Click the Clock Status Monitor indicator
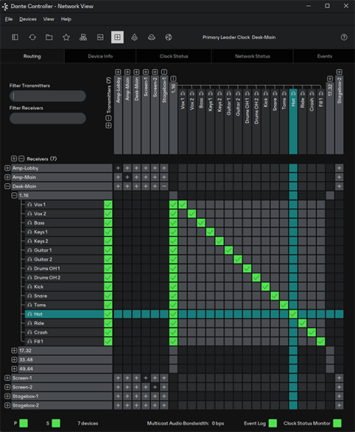The height and width of the screenshot is (432, 355). 337,423
